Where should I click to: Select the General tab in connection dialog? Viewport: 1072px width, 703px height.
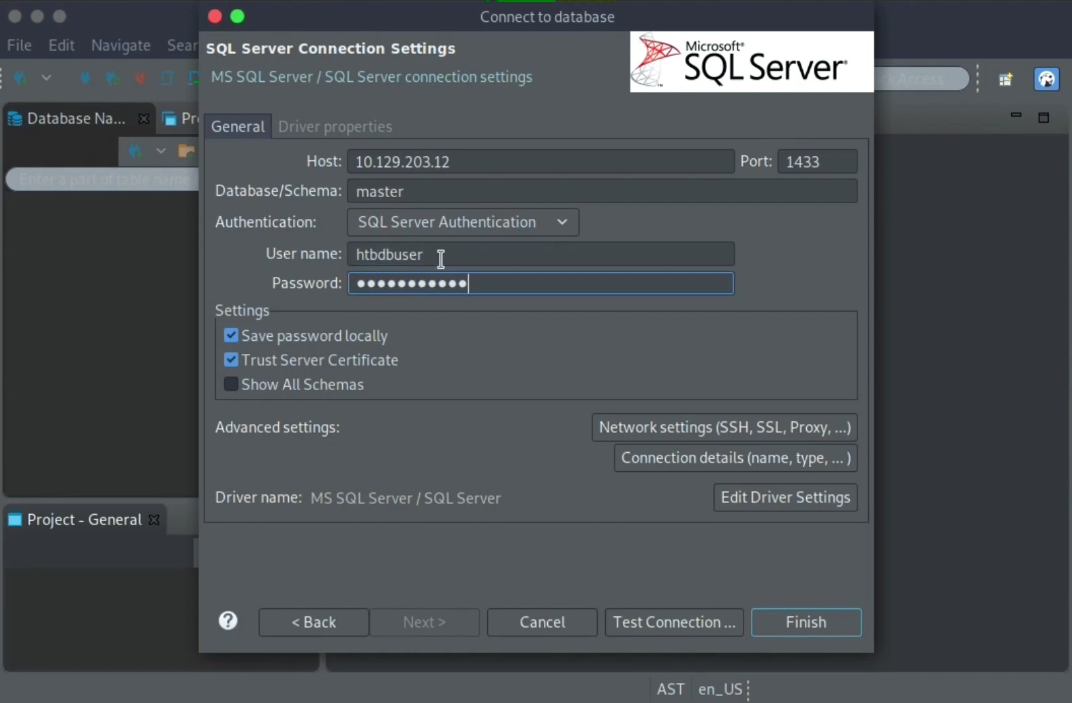(238, 127)
